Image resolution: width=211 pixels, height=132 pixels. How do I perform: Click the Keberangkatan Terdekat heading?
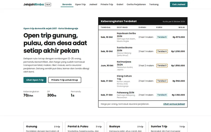point(118,21)
